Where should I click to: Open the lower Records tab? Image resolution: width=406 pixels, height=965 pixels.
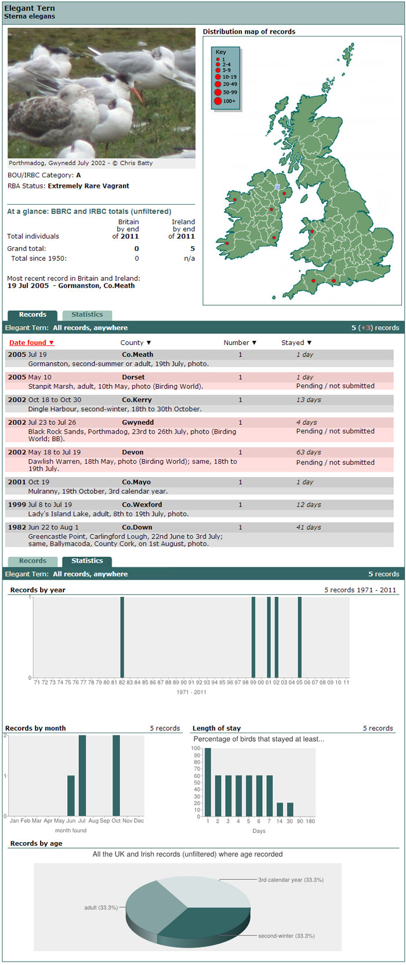coord(32,562)
